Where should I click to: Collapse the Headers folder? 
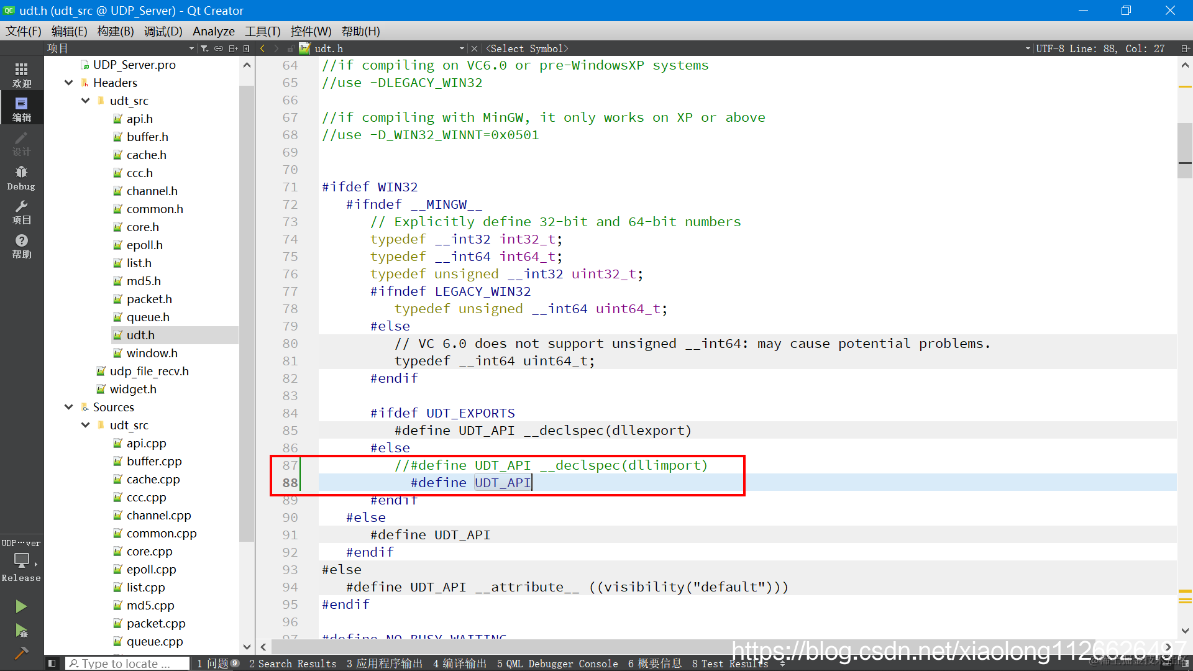(69, 83)
